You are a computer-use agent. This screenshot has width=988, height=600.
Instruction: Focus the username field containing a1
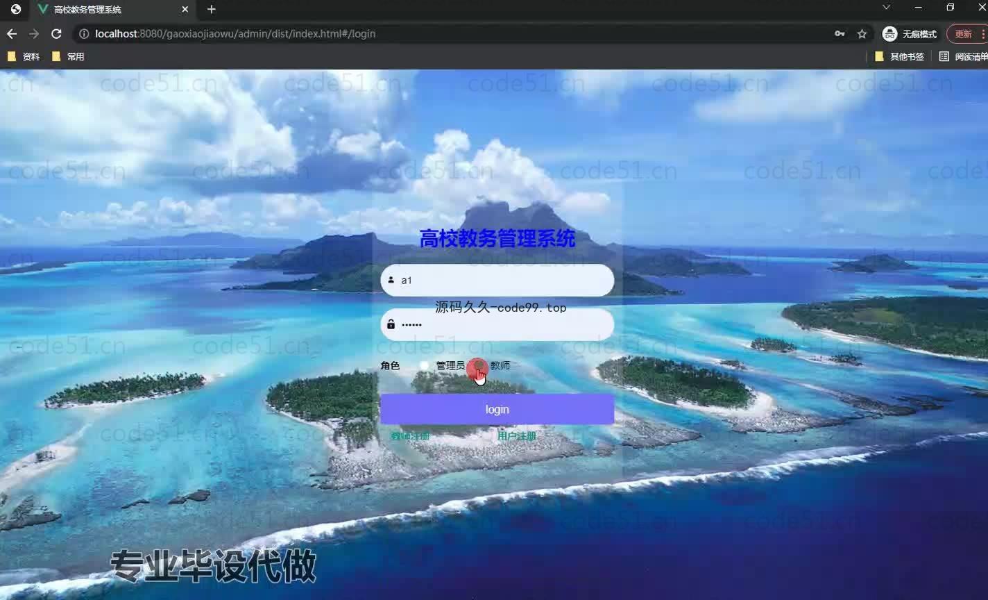click(x=497, y=280)
